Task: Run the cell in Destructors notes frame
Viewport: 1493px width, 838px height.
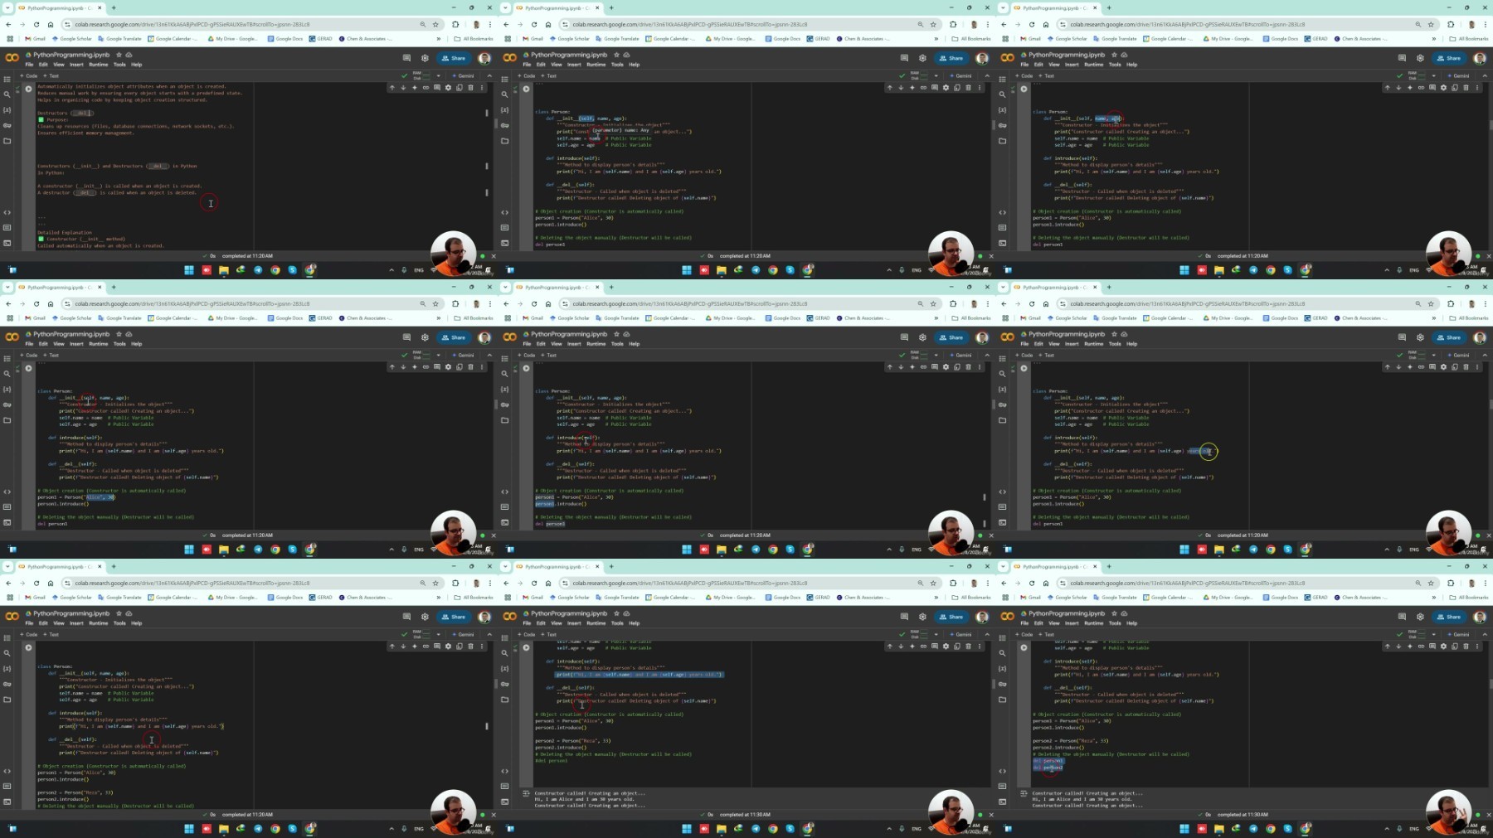Action: (x=28, y=89)
